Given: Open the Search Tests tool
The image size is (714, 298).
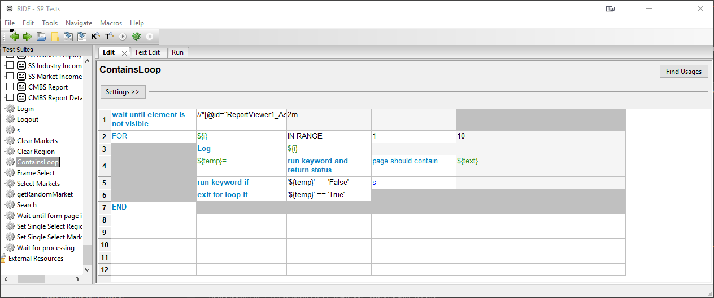Looking at the screenshot, I should (109, 37).
